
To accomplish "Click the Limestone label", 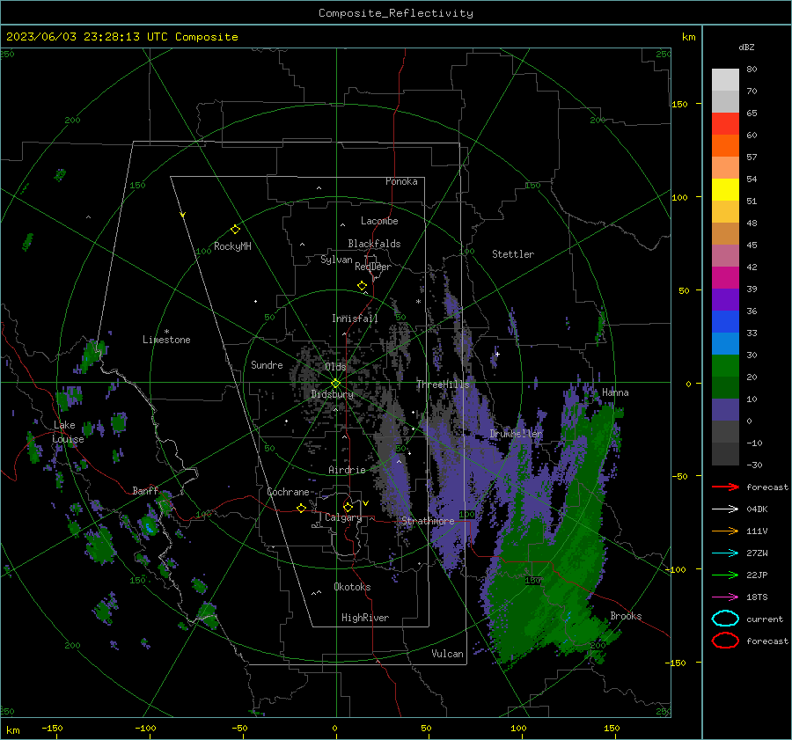I will 166,340.
